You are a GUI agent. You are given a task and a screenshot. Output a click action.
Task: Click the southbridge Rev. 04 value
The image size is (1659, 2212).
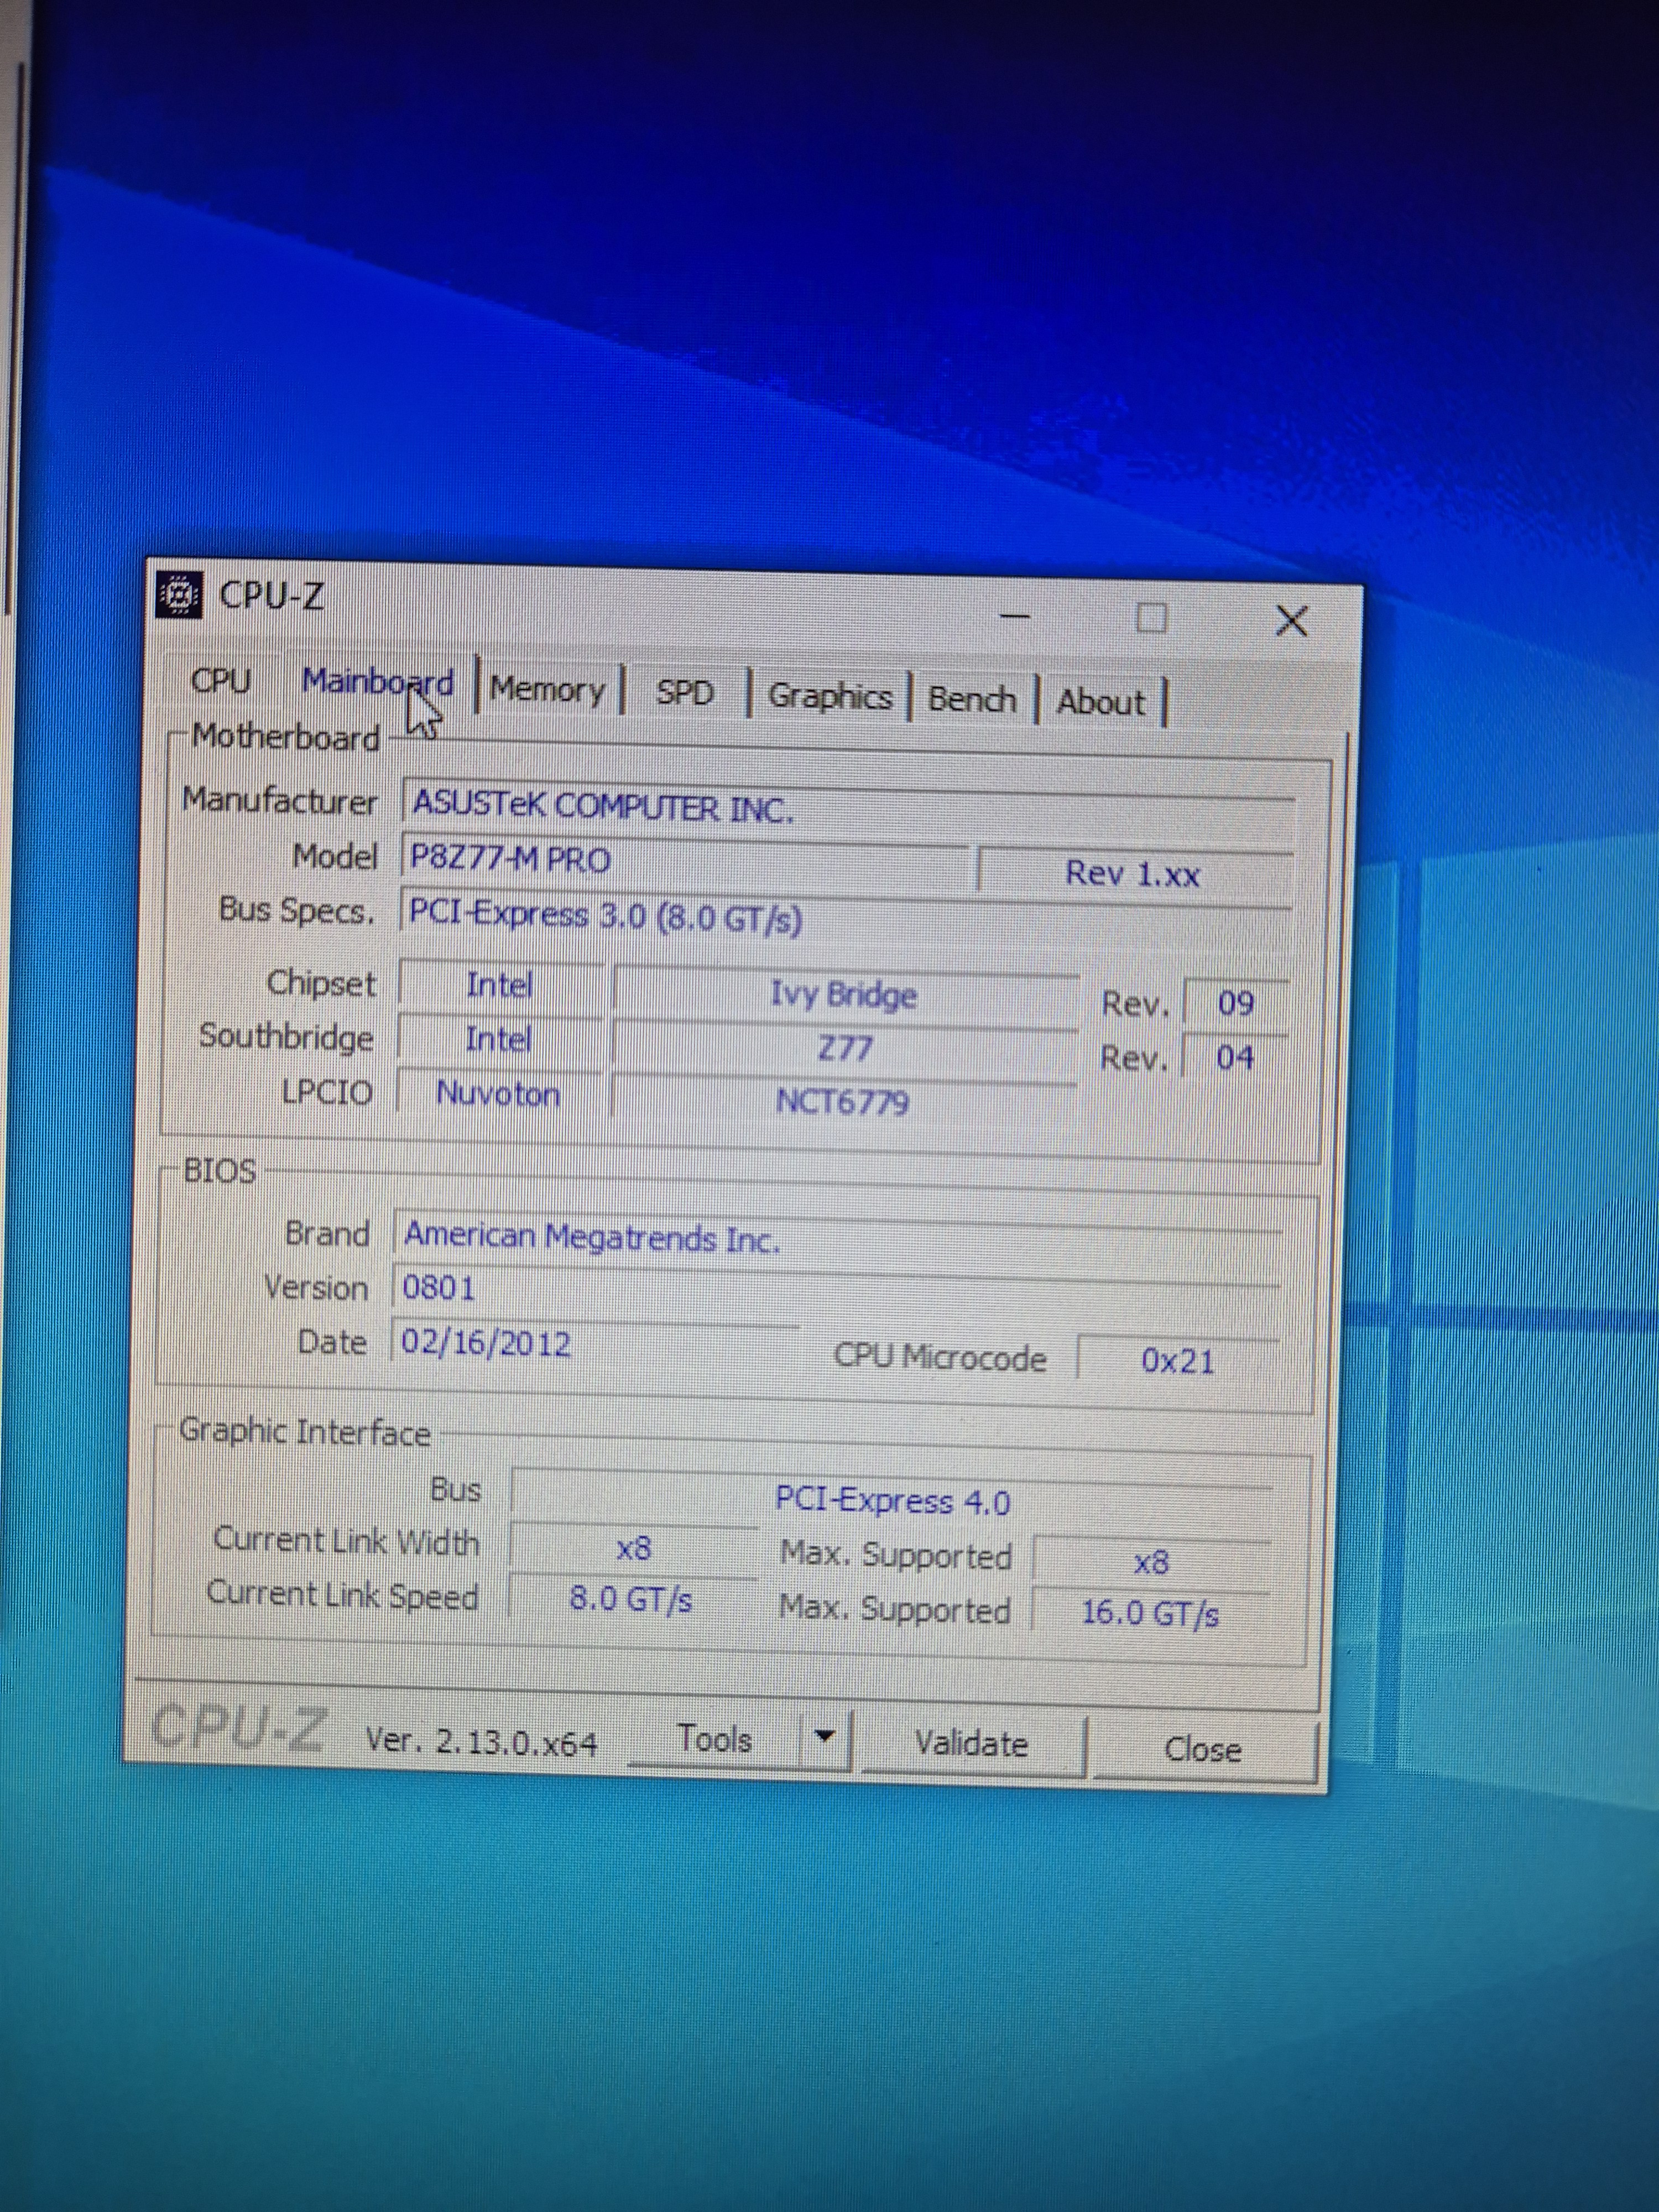pyautogui.click(x=1235, y=1057)
